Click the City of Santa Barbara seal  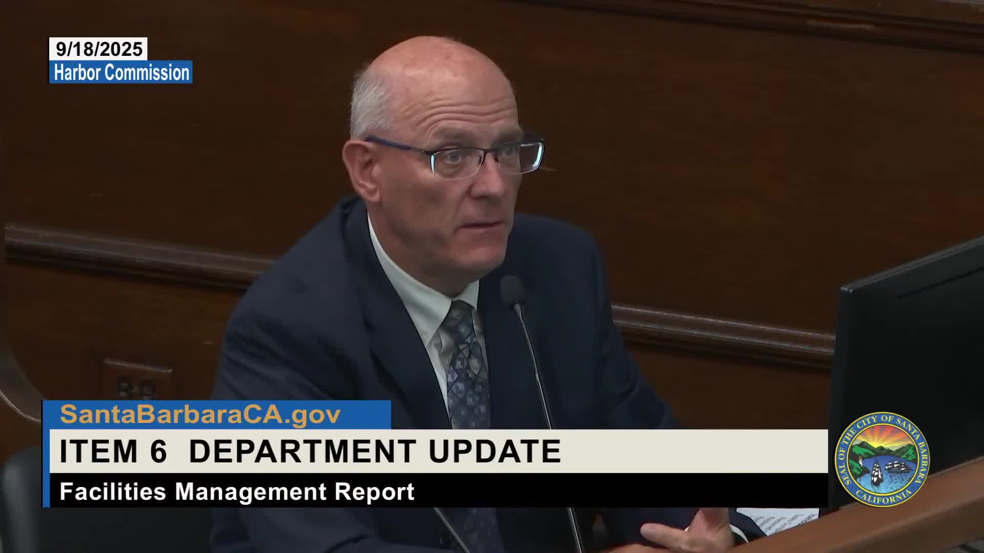coord(882,459)
